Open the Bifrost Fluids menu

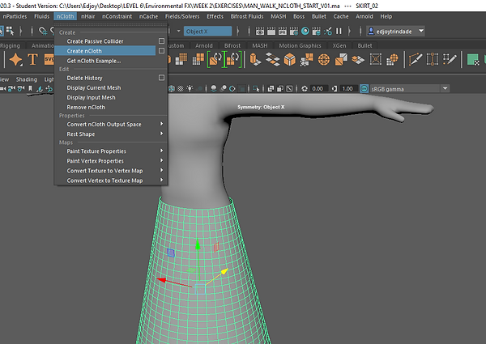[x=247, y=16]
